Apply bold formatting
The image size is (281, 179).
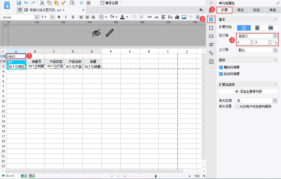[x=59, y=17]
